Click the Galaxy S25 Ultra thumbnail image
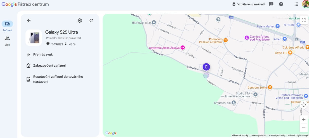 [x=34, y=38]
